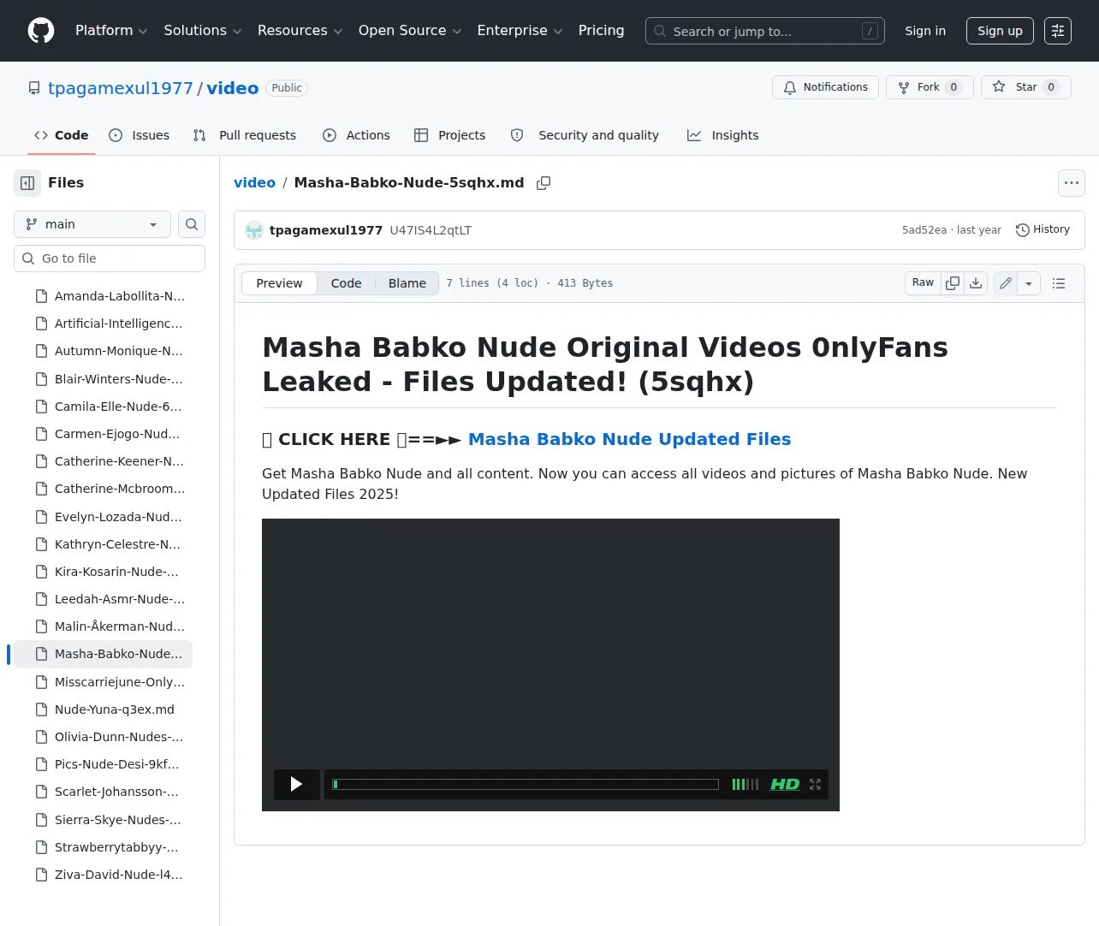Viewport: 1099px width, 926px height.
Task: Switch to the Pull requests tab
Action: (245, 135)
